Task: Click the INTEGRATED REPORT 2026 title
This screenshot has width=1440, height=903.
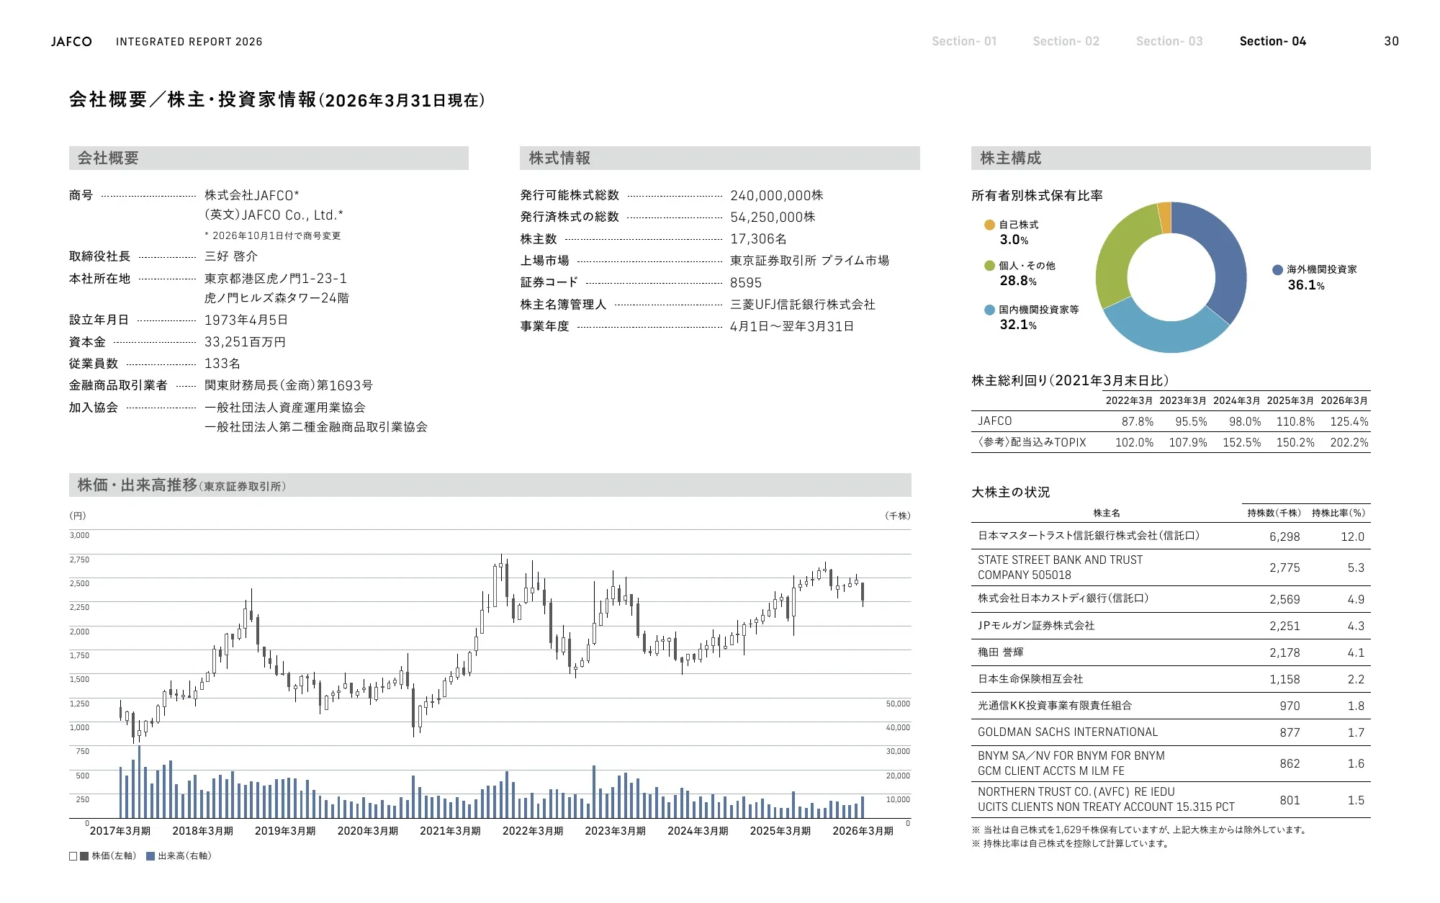Action: (x=189, y=42)
